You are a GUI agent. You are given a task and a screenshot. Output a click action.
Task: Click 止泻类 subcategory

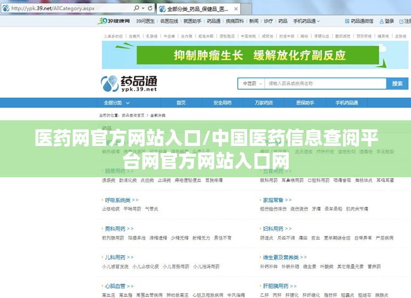[164, 180]
